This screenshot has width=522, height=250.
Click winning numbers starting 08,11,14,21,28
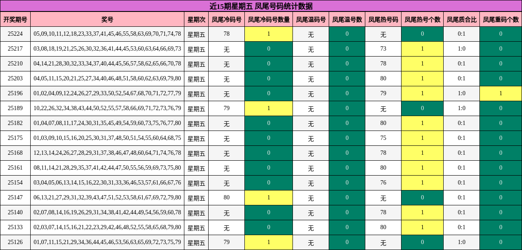point(107,168)
